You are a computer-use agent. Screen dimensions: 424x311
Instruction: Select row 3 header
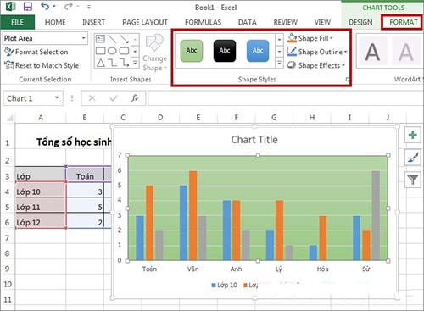pos(8,176)
